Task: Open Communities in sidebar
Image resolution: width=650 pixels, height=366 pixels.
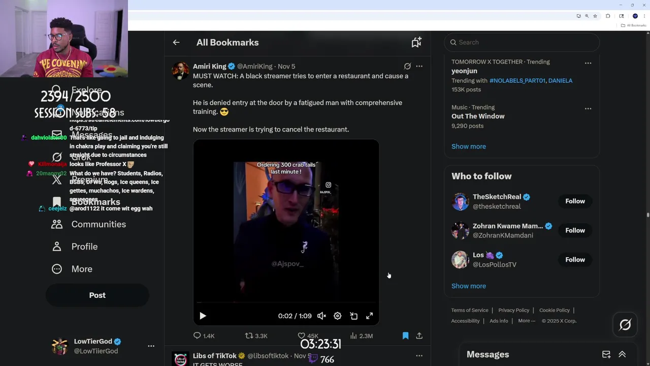Action: 89,224
